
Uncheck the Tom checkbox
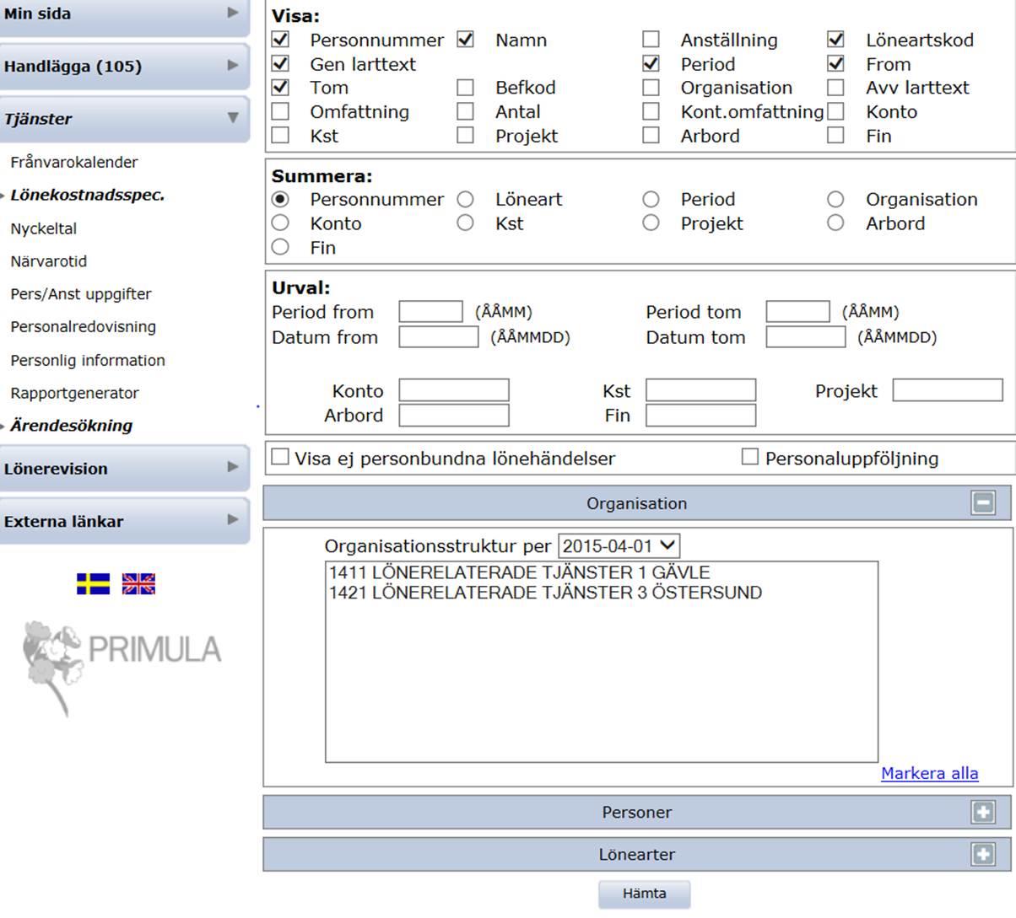[x=280, y=87]
